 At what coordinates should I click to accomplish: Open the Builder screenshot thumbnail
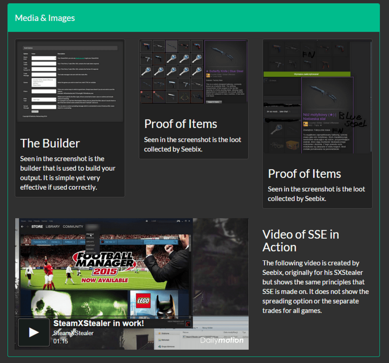pyautogui.click(x=70, y=82)
